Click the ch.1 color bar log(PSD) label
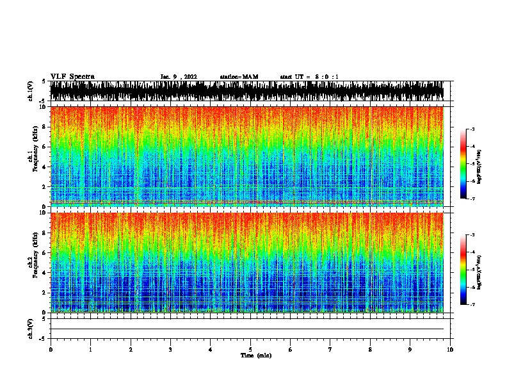 (x=479, y=167)
